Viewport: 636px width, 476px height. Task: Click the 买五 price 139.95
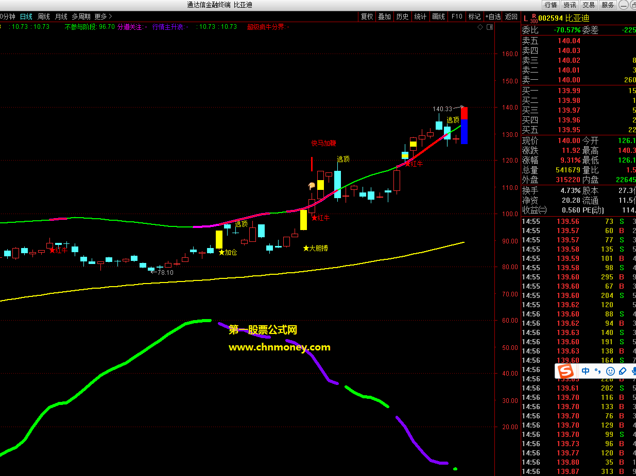pos(569,130)
